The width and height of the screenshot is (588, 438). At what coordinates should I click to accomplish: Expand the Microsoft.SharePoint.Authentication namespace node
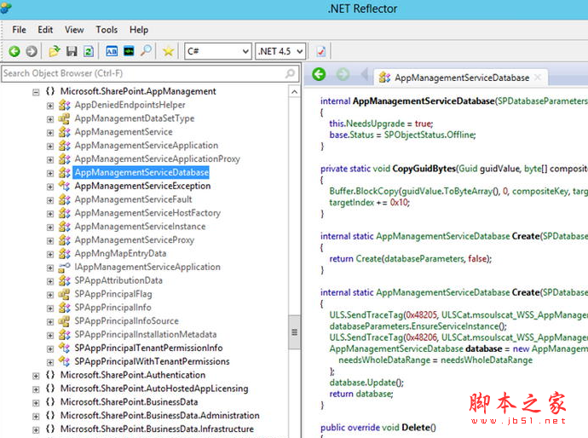point(36,375)
